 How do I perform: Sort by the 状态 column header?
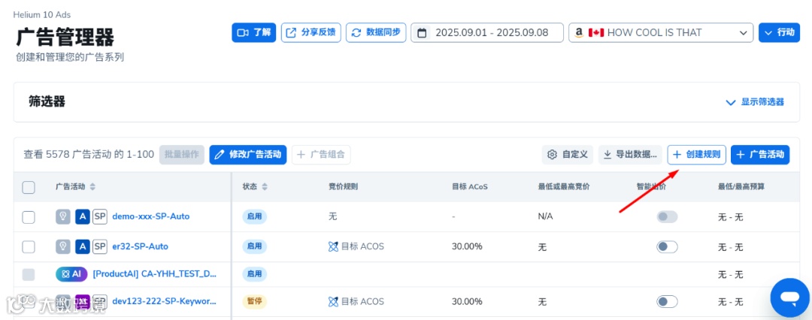pos(256,187)
